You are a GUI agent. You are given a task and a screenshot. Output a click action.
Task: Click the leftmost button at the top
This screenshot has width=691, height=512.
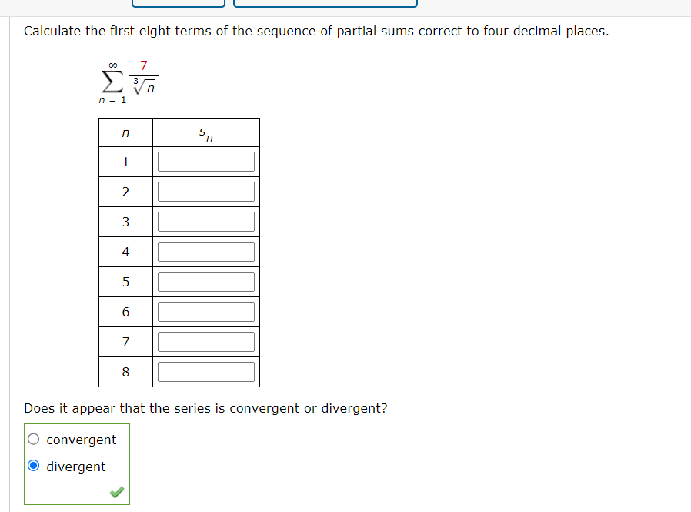tap(178, 2)
